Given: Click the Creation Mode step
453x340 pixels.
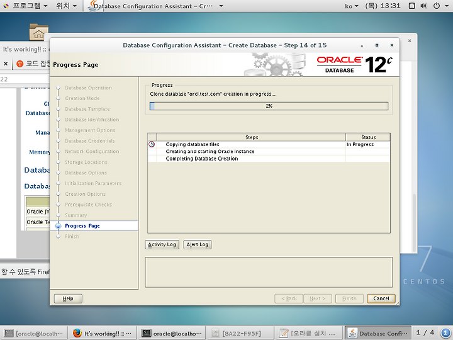Looking at the screenshot, I should 82,98.
